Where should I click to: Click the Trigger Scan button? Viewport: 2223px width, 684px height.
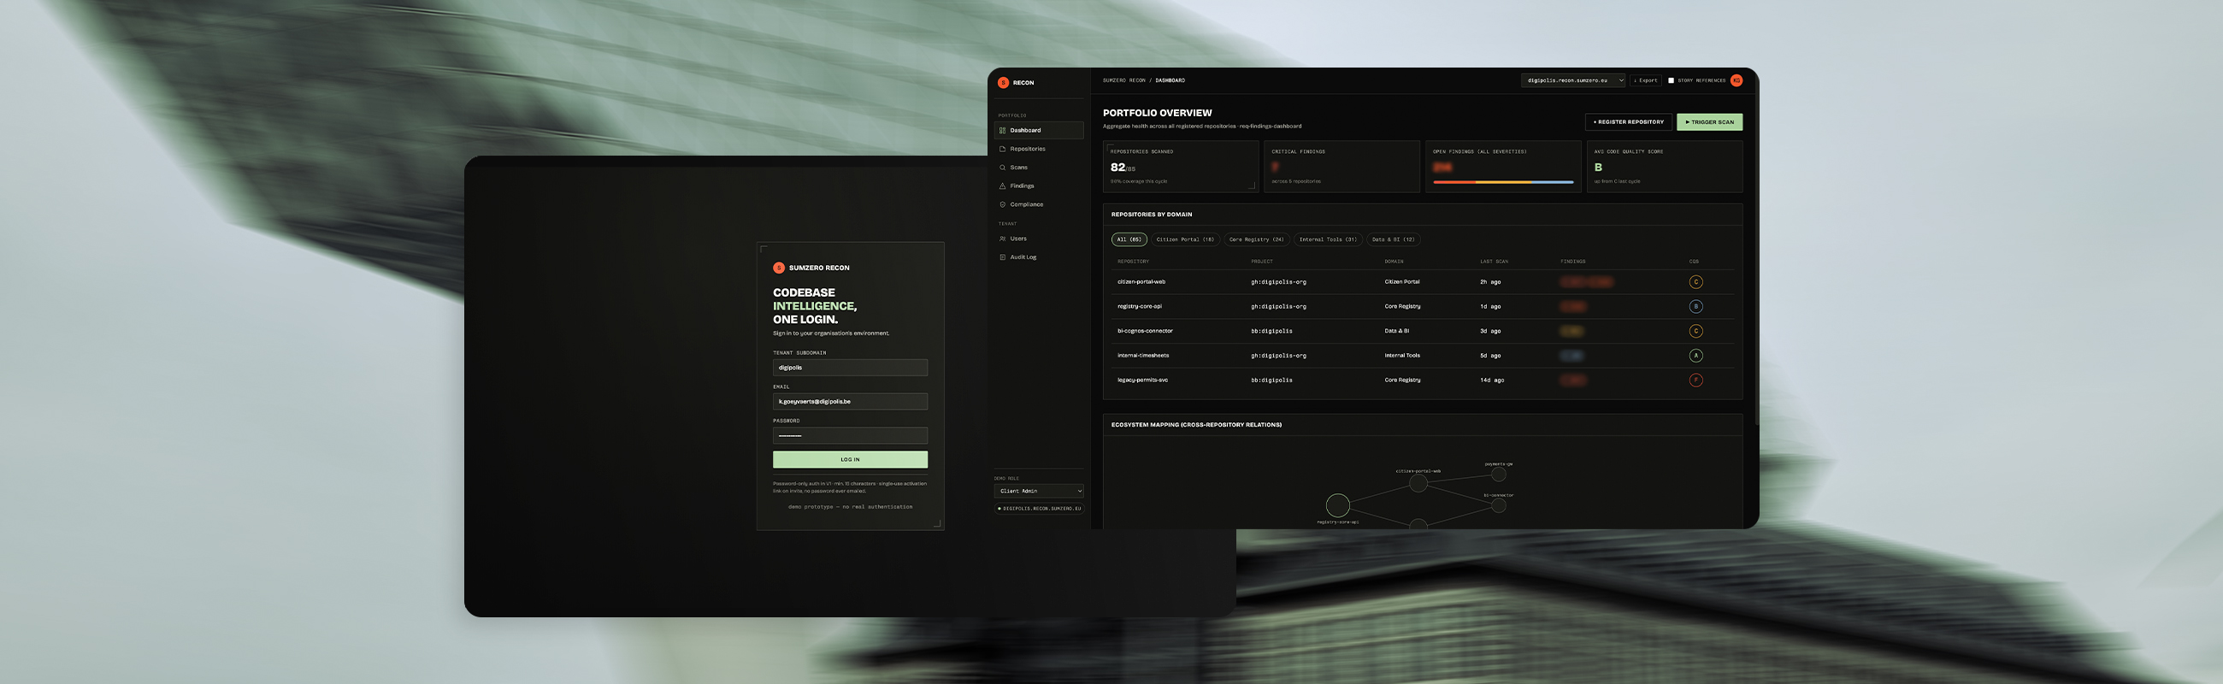pyautogui.click(x=1709, y=122)
